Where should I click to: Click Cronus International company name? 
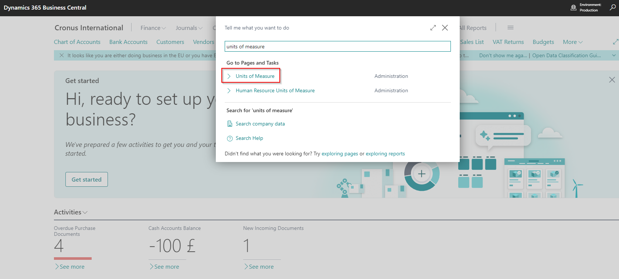[89, 28]
